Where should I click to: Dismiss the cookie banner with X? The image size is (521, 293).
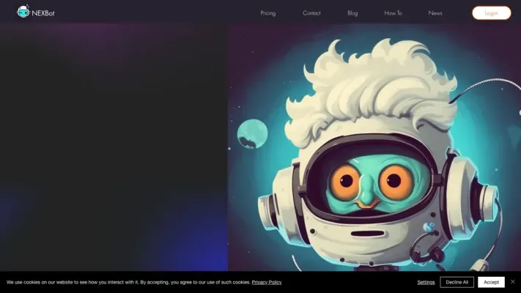pos(513,282)
